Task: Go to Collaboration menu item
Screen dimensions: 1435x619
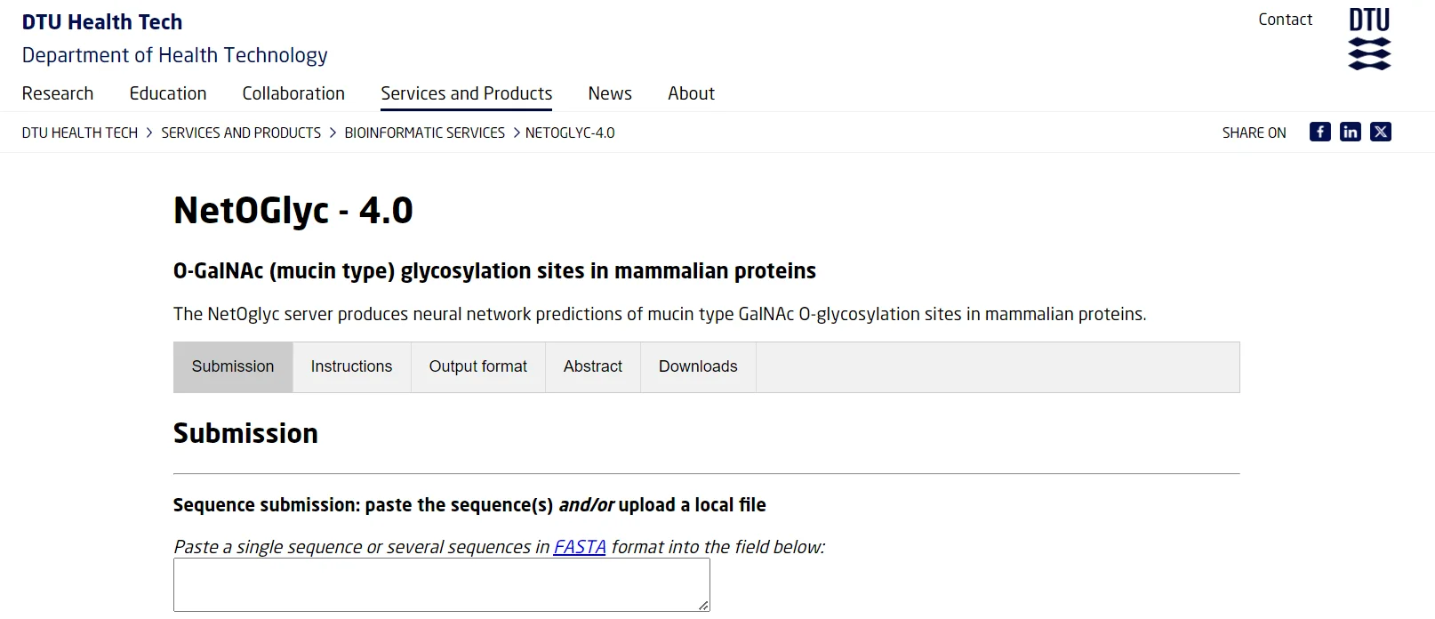Action: pos(293,93)
